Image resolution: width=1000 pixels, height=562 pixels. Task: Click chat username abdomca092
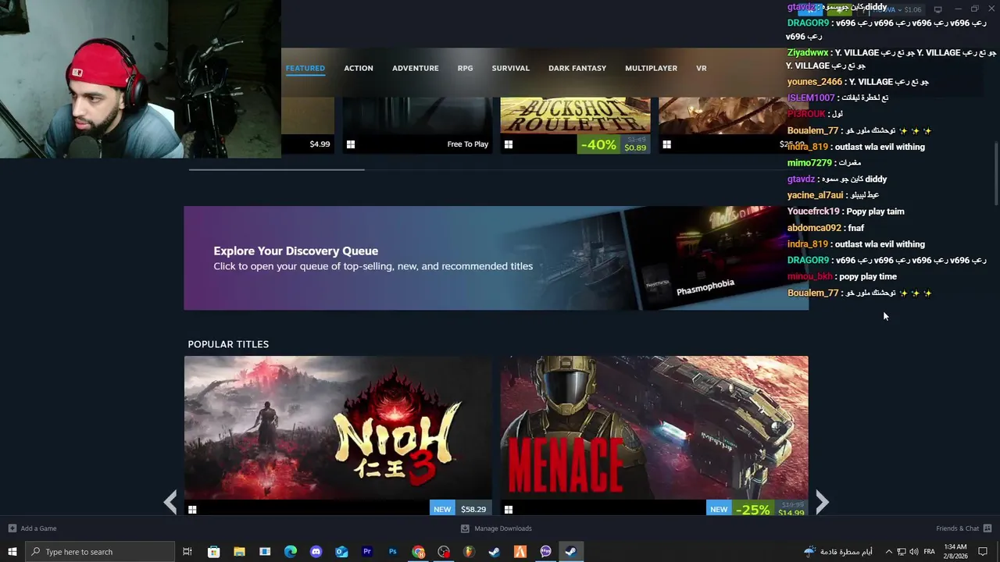814,228
